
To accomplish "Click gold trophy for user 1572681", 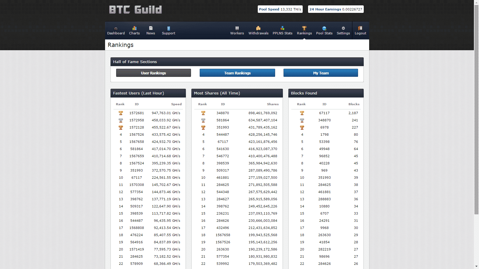I will (x=121, y=113).
